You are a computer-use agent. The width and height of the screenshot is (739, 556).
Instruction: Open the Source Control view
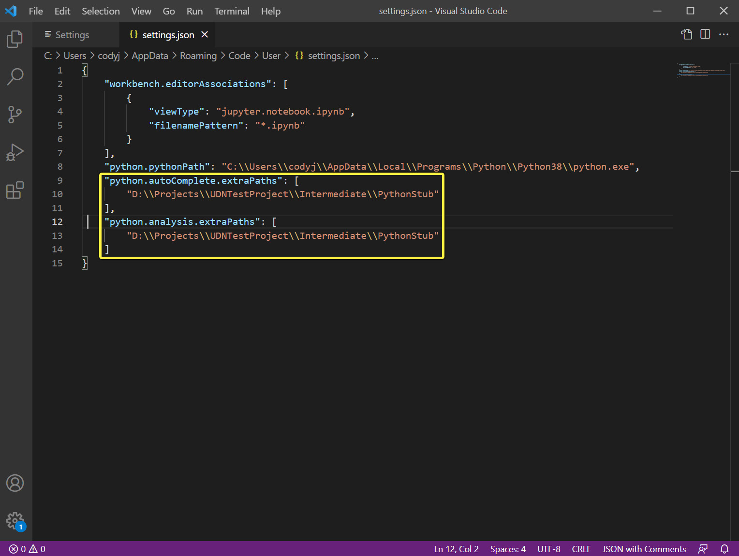click(x=15, y=114)
